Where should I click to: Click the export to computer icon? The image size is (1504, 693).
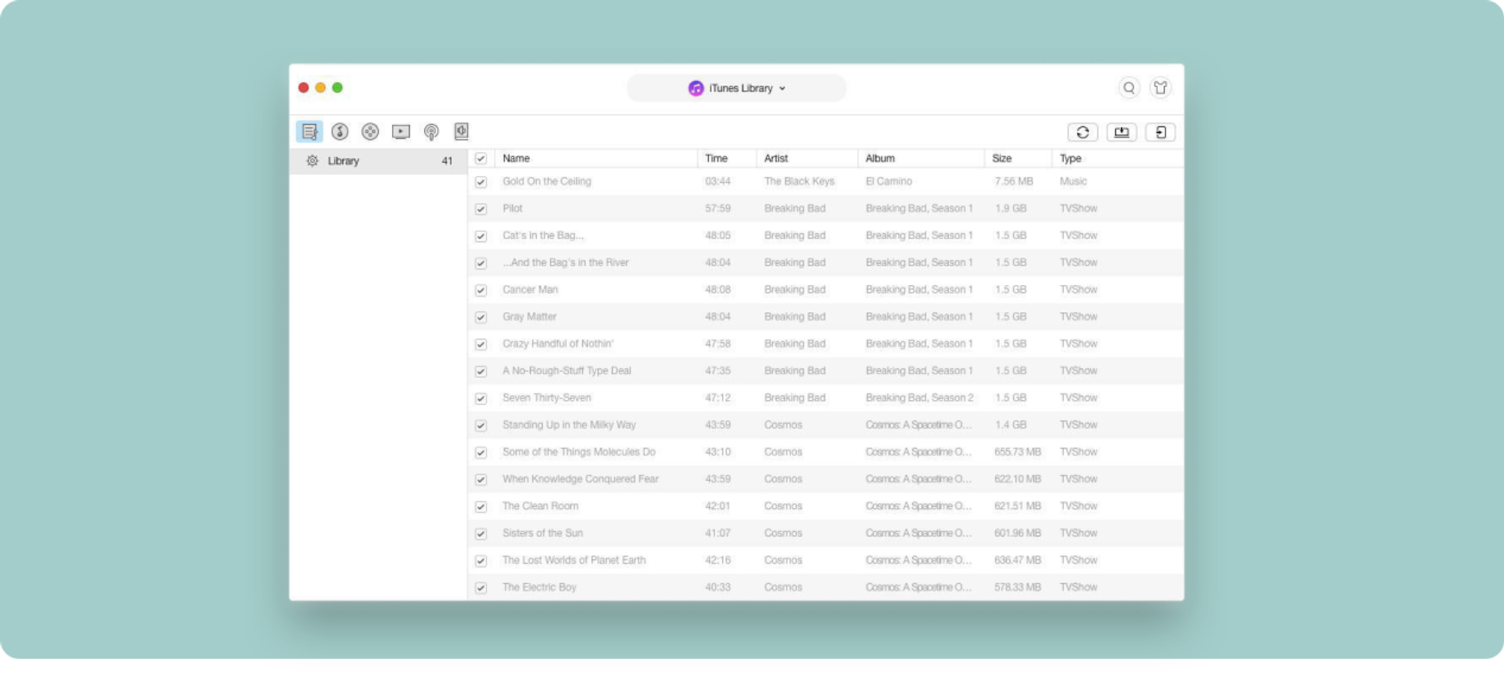click(1121, 132)
